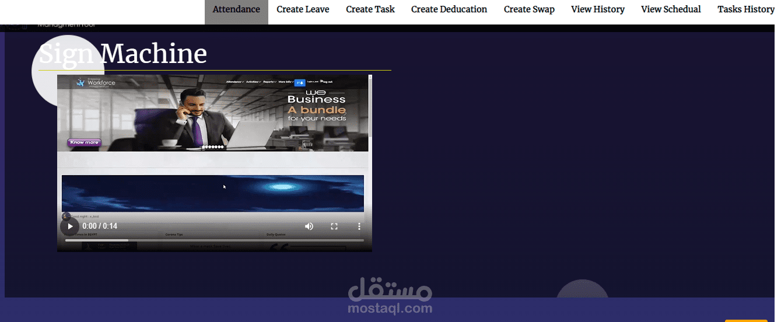Select Create Leave in top navigation

click(x=303, y=10)
